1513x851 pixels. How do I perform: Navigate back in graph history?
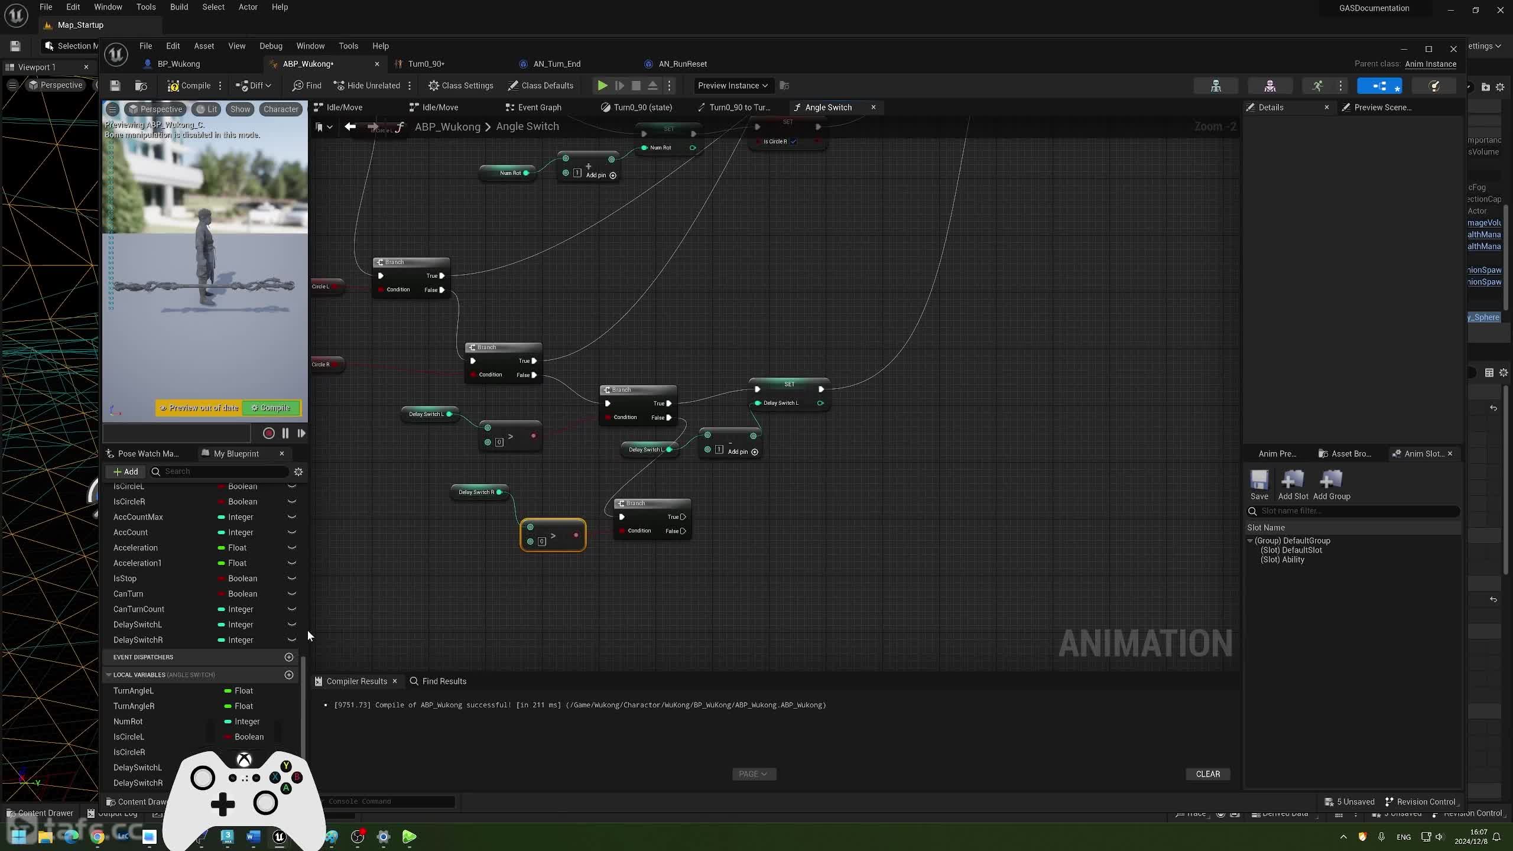click(350, 126)
